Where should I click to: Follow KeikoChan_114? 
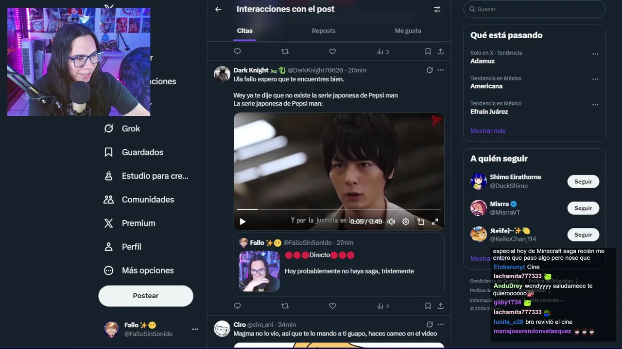click(x=583, y=235)
